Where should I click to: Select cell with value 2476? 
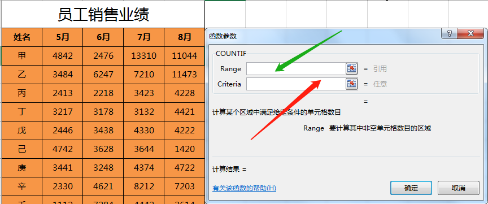(103, 56)
